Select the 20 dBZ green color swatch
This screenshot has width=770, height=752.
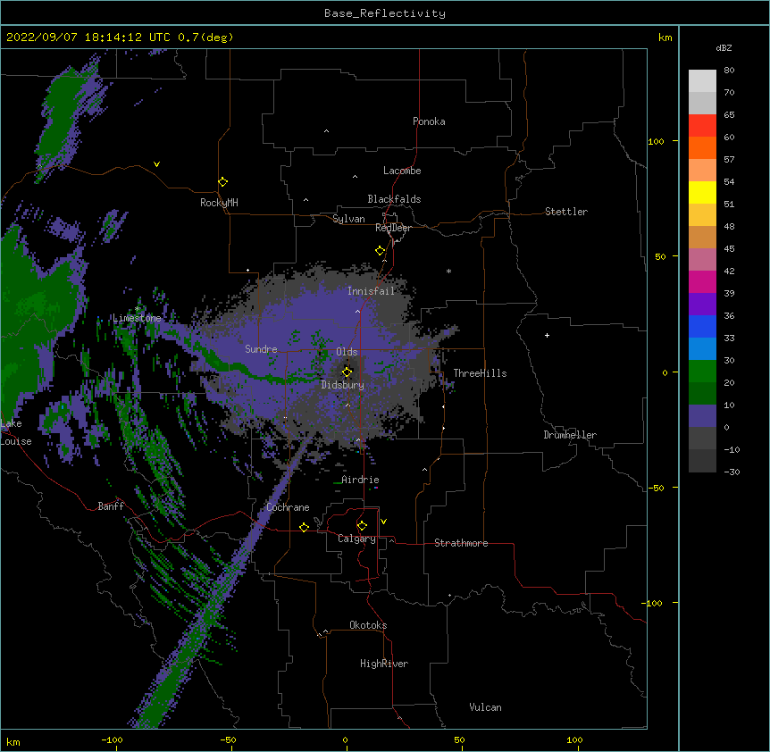(702, 372)
